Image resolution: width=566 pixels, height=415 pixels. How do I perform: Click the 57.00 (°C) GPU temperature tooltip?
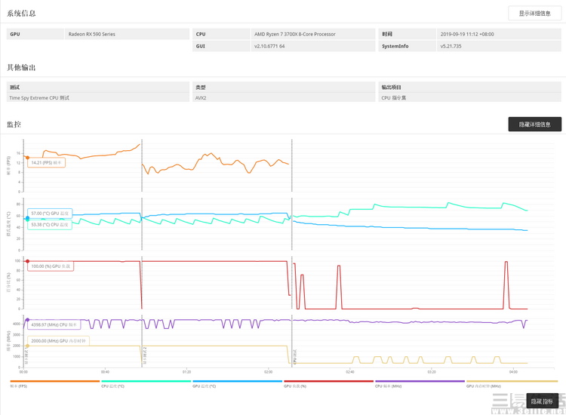tap(50, 214)
